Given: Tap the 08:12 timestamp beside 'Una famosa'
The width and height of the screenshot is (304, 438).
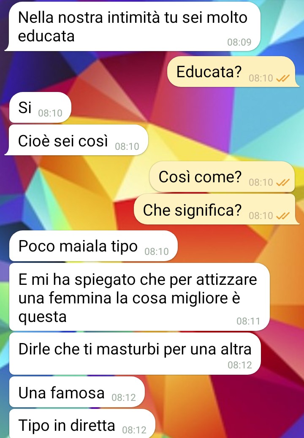Looking at the screenshot, I should 123,397.
